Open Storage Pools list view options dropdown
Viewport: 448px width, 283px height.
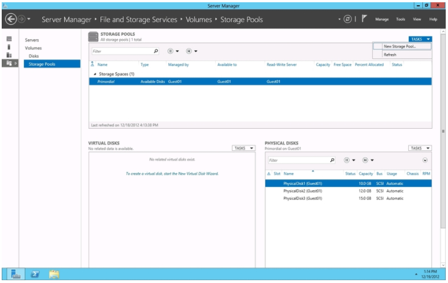click(x=173, y=51)
